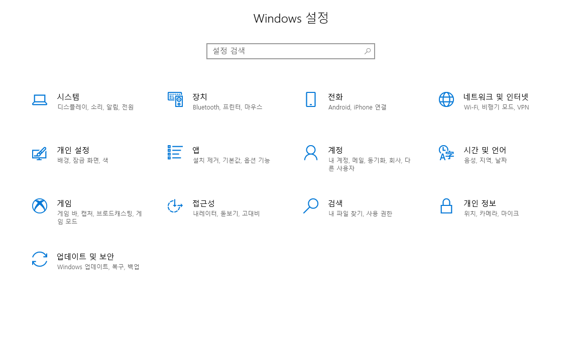583x339 pixels.
Task: Click the clock and letter icon for 시간 및 언어
Action: 446,153
